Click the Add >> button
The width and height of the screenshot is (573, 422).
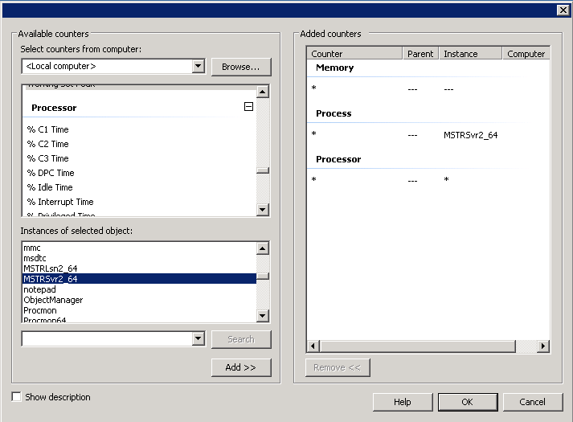(x=241, y=367)
